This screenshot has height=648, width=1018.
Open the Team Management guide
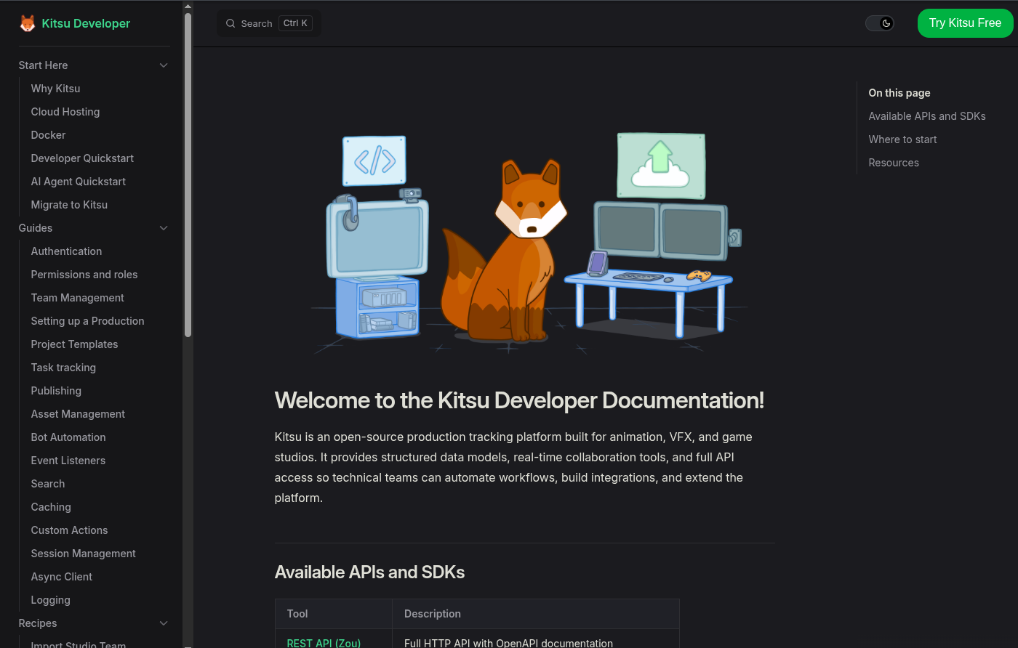pyautogui.click(x=77, y=298)
